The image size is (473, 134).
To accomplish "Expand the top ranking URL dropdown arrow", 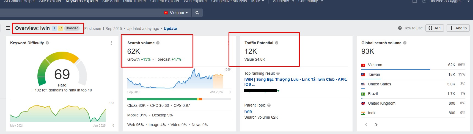I will [278, 91].
